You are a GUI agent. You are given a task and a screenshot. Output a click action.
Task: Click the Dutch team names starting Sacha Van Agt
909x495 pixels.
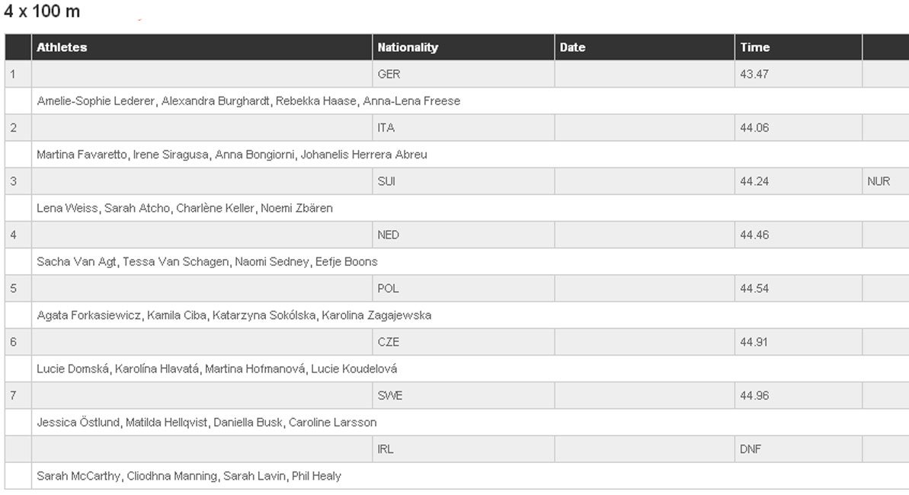207,261
